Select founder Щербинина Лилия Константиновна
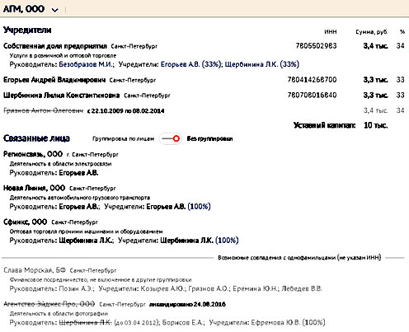 tap(62, 96)
